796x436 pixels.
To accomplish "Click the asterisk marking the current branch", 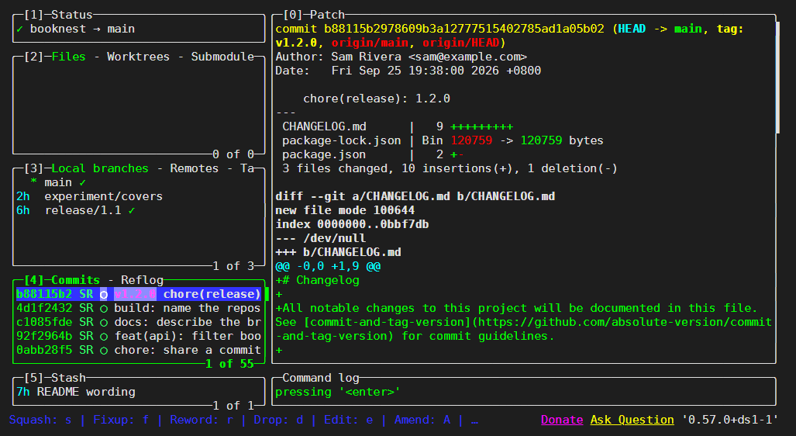I will [x=33, y=182].
